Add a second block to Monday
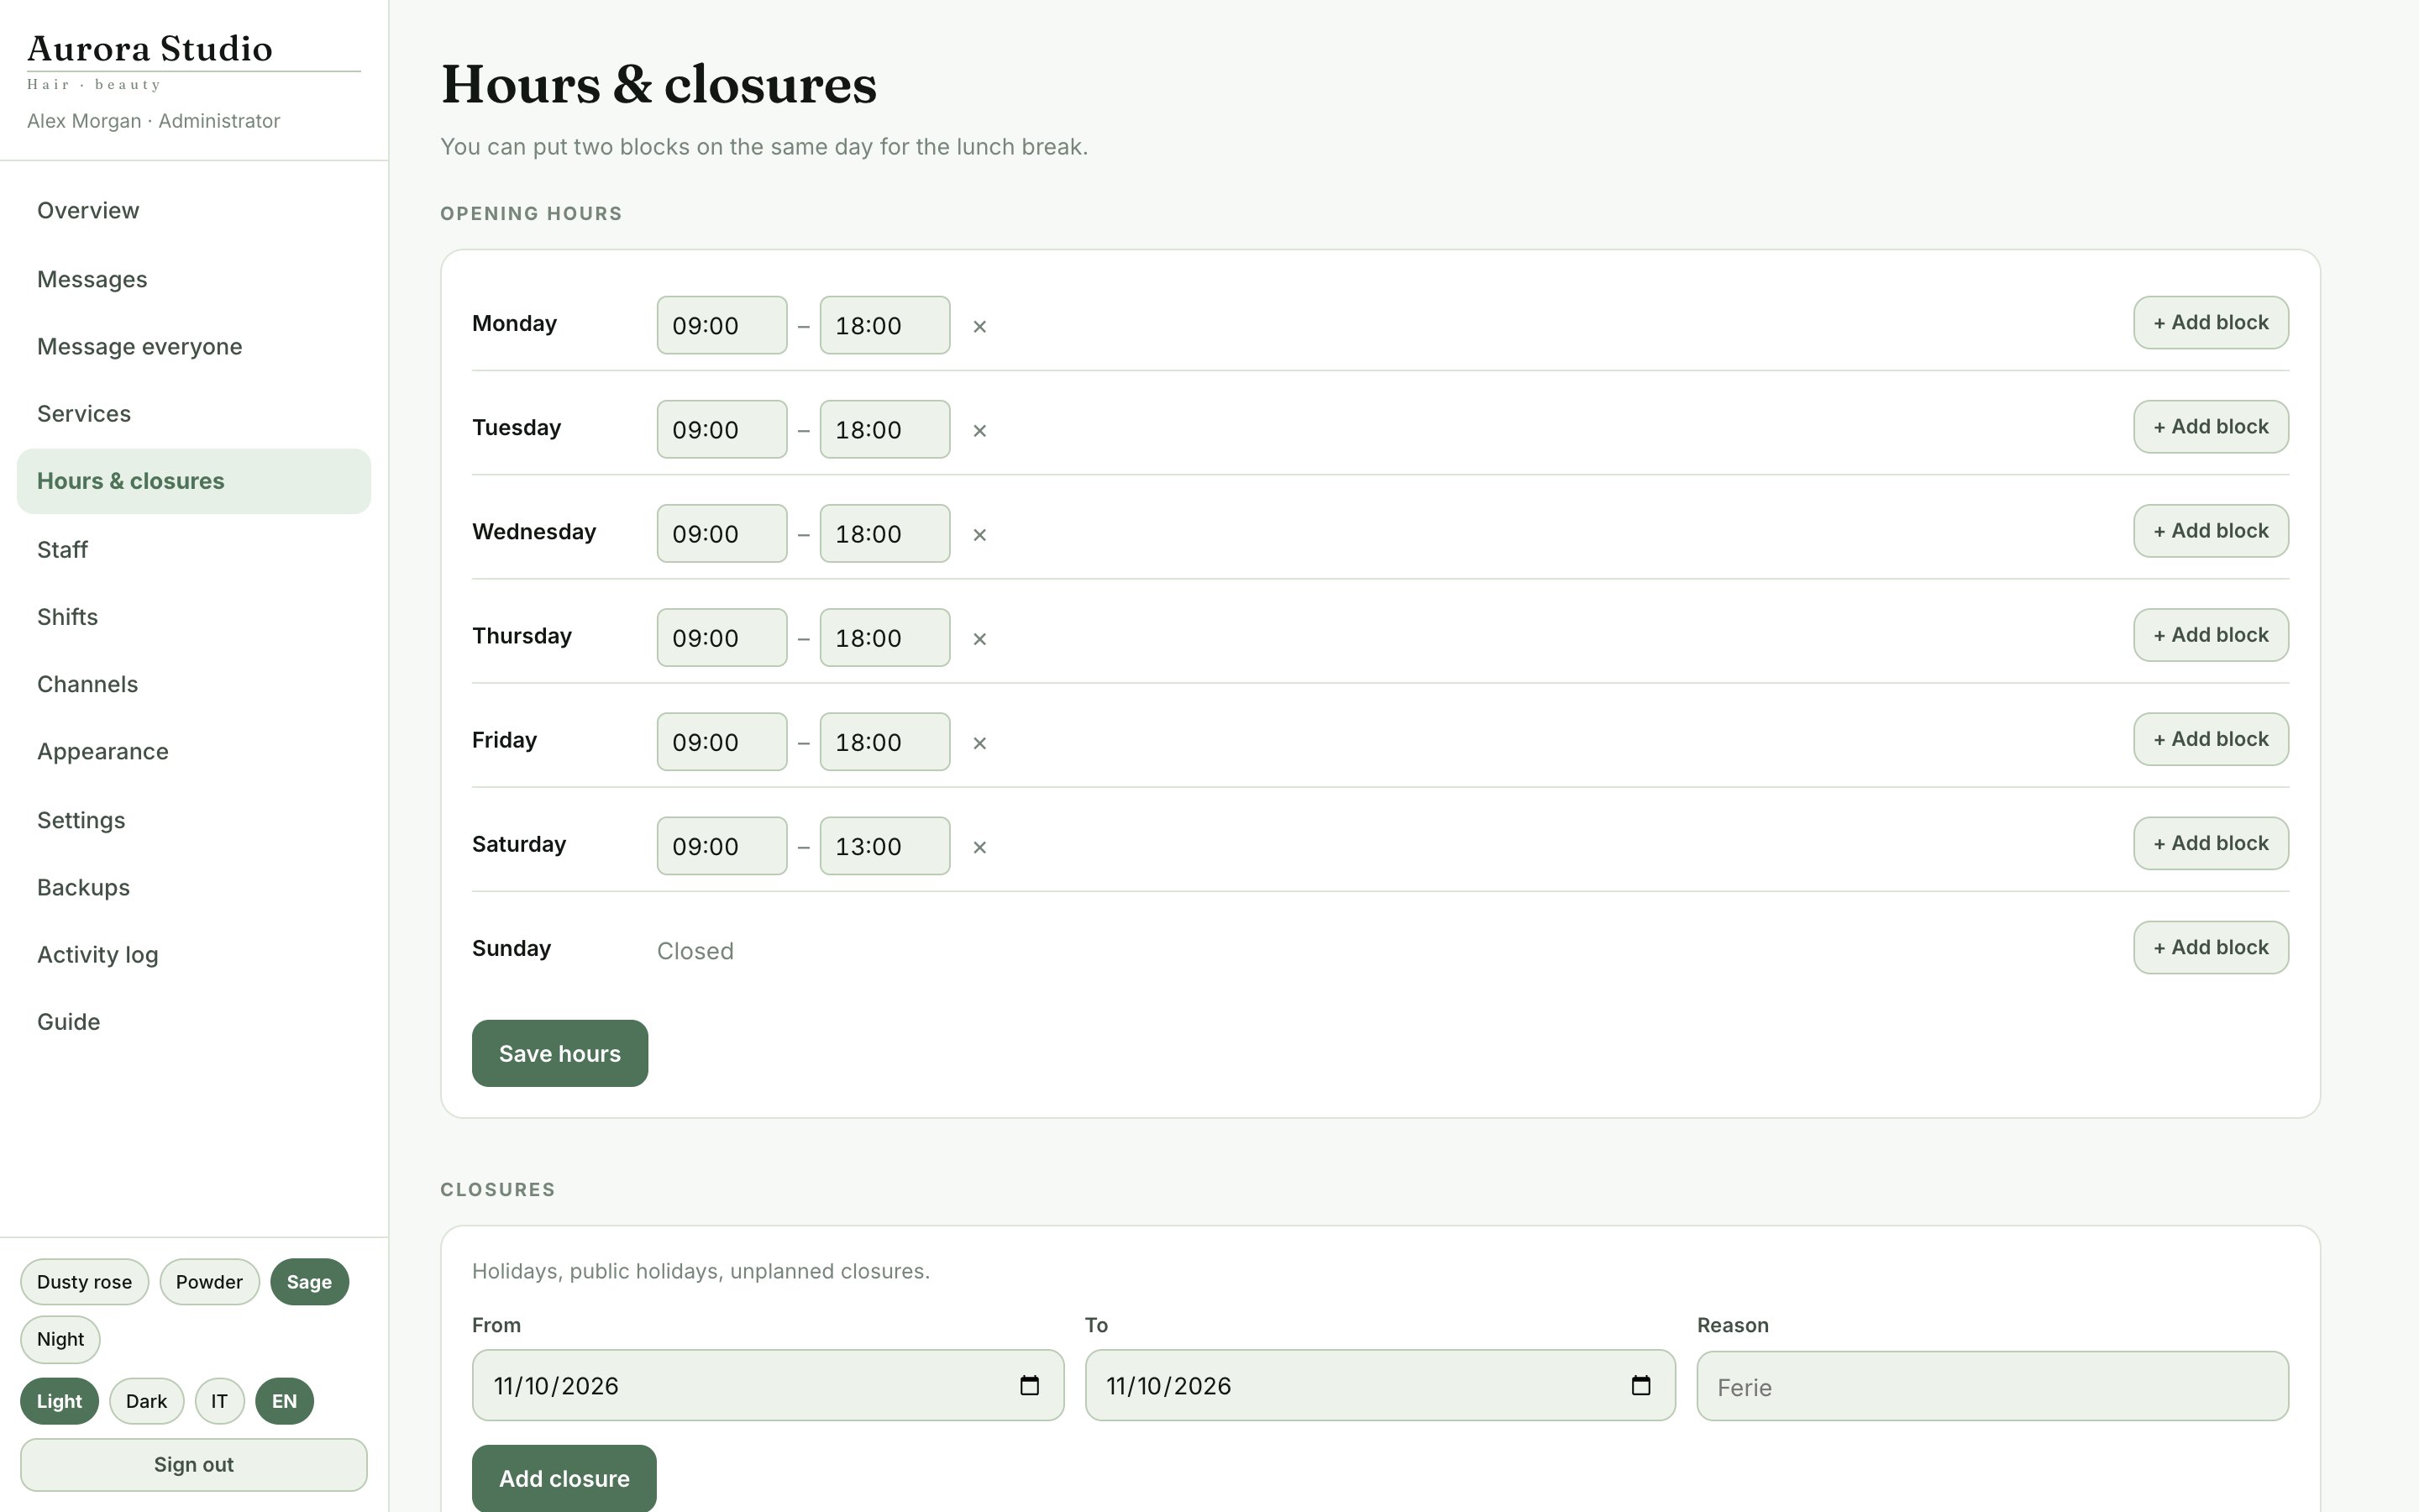 tap(2211, 322)
